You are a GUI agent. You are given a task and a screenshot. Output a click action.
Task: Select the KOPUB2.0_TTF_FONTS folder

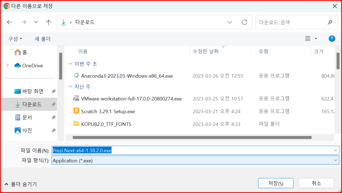coord(106,124)
